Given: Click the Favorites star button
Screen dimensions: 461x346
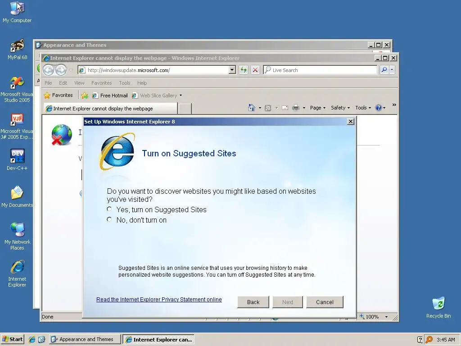Looking at the screenshot, I should pos(58,95).
